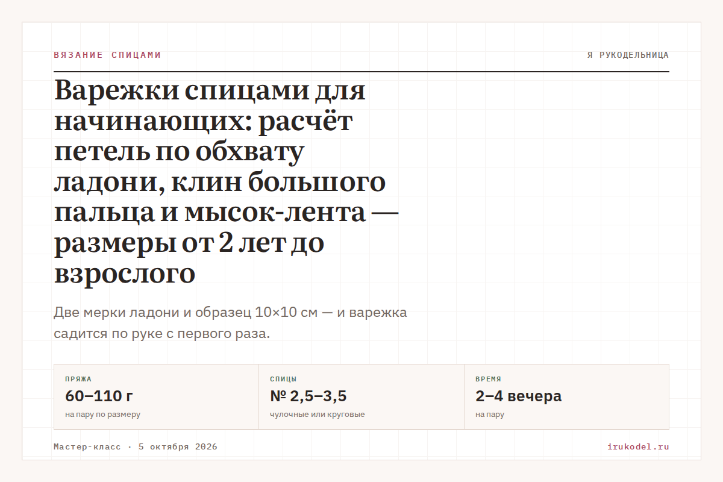Viewport: 723px width, 482px height.
Task: Click the '2–4 вечера' value
Action: pos(518,396)
